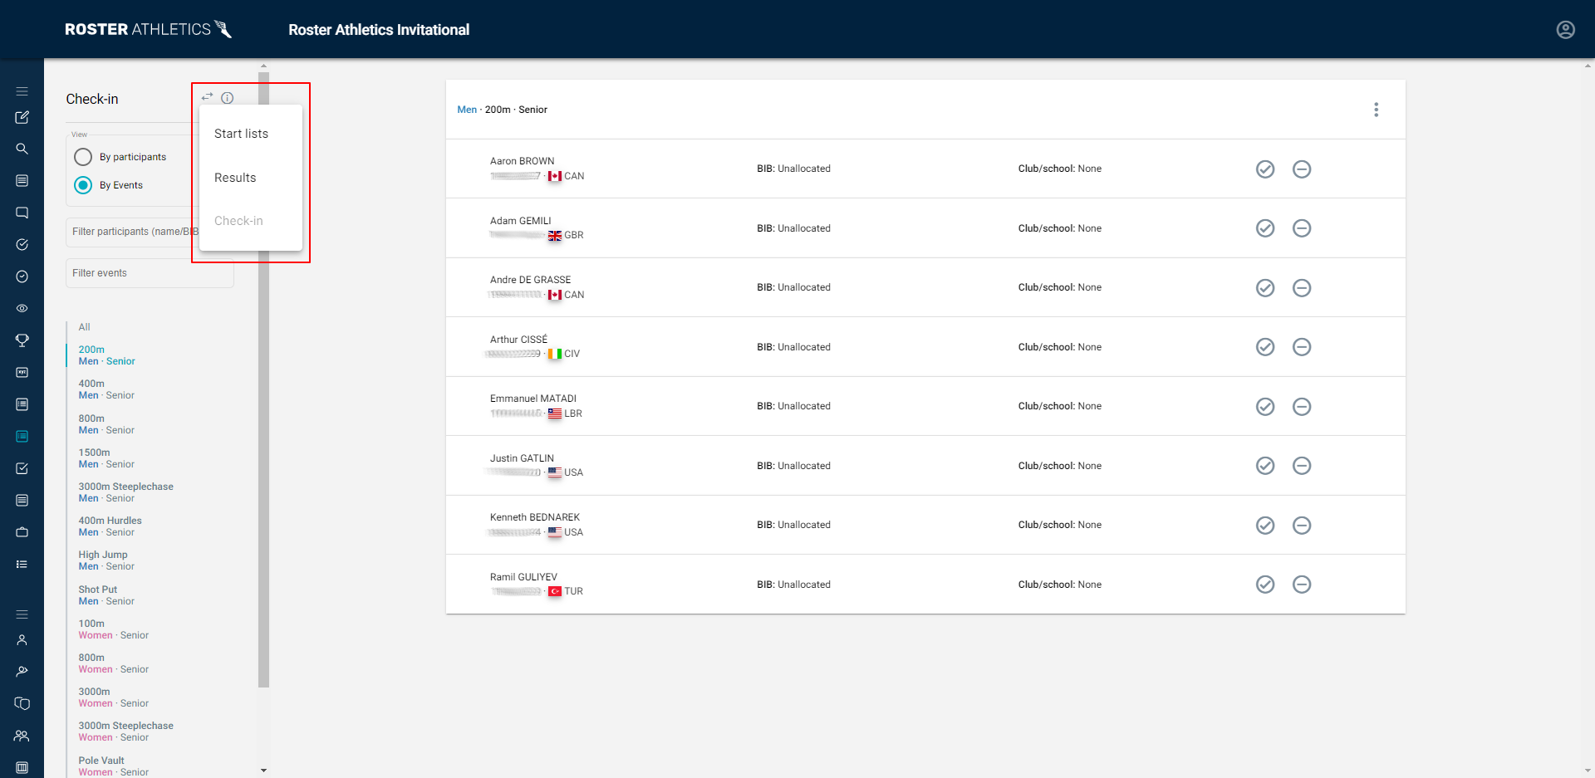
Task: Select Shot Put Men Senior event
Action: pyautogui.click(x=106, y=595)
